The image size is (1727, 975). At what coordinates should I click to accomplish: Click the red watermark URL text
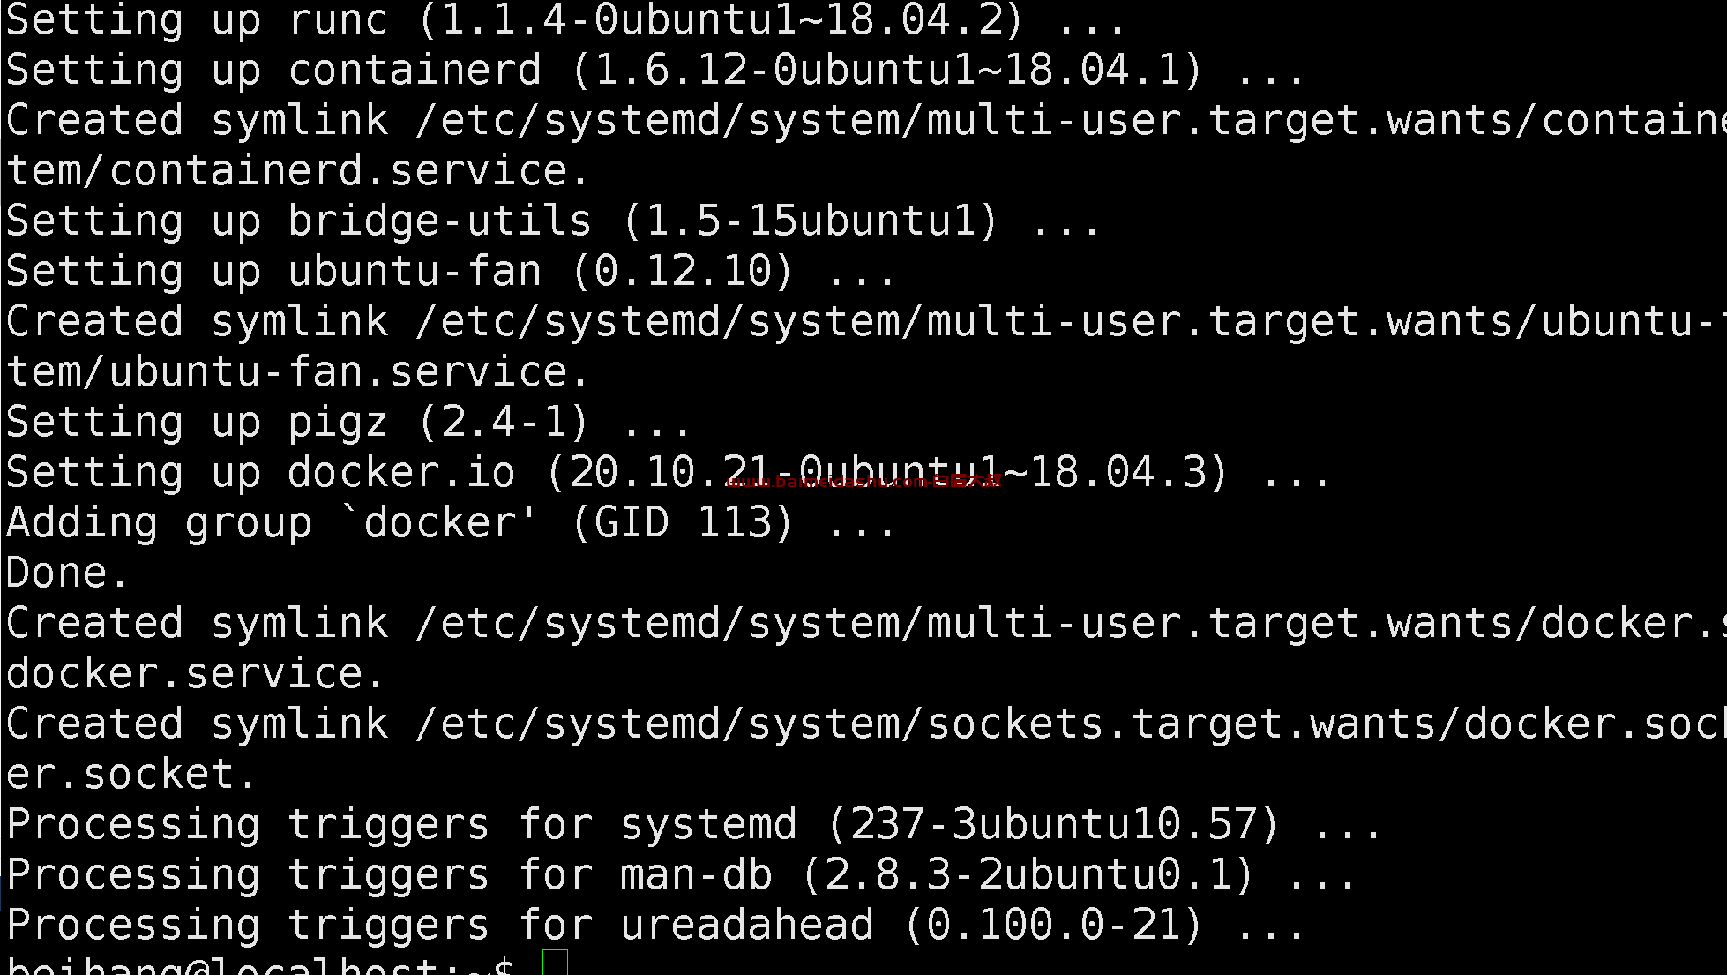pyautogui.click(x=863, y=482)
